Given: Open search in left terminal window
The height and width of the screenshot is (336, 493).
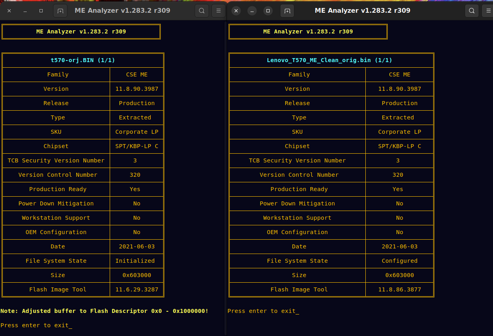Looking at the screenshot, I should [x=202, y=11].
